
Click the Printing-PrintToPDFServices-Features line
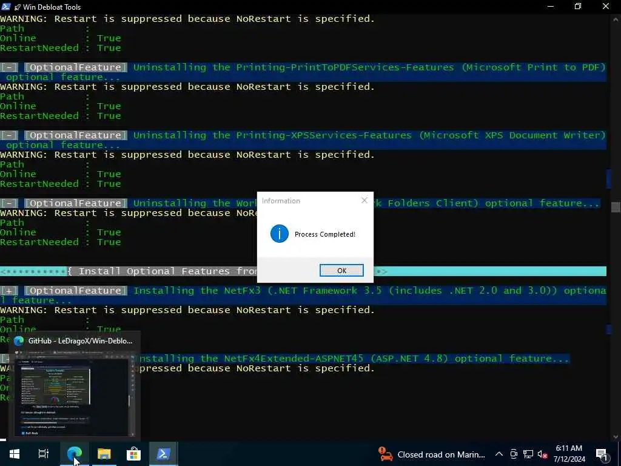[303, 72]
